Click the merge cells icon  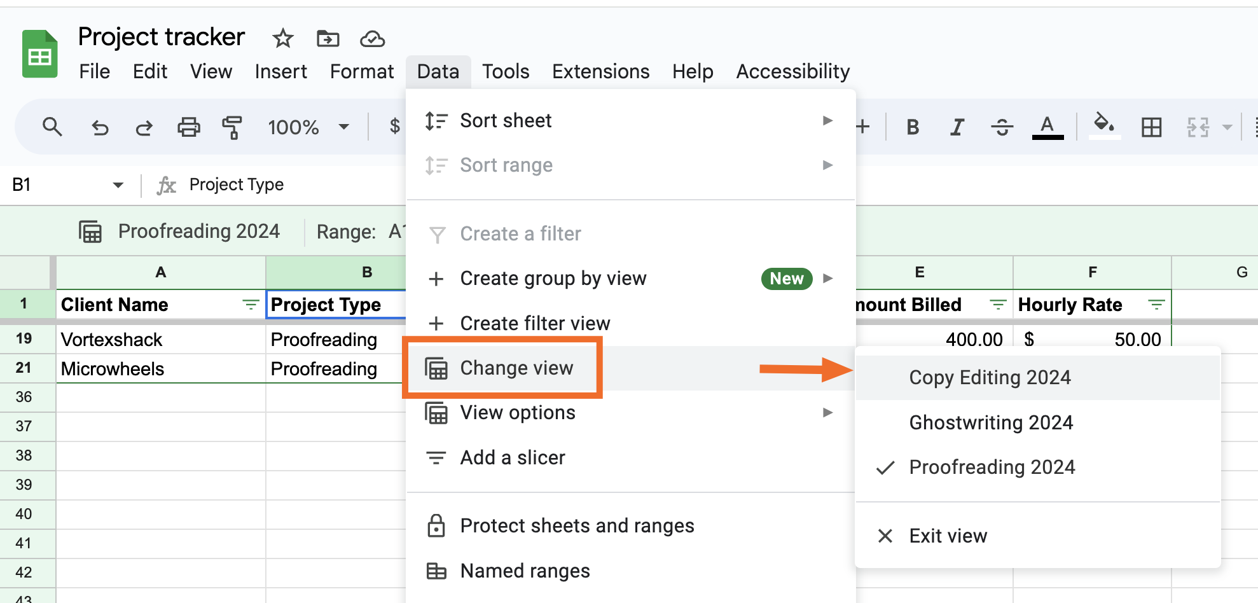[1198, 128]
